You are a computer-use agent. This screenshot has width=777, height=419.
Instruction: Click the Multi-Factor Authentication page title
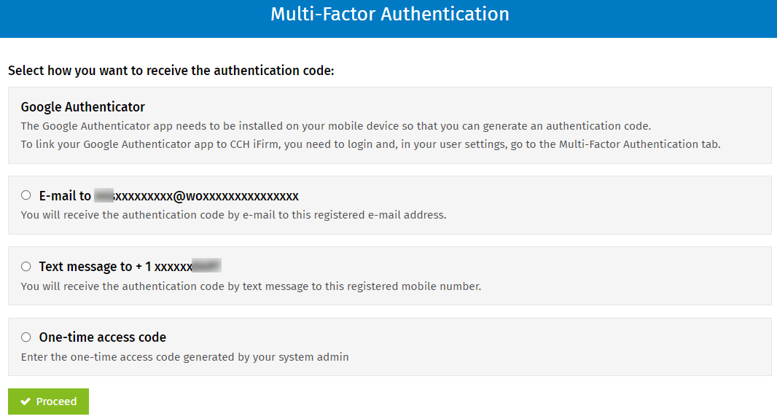point(389,15)
